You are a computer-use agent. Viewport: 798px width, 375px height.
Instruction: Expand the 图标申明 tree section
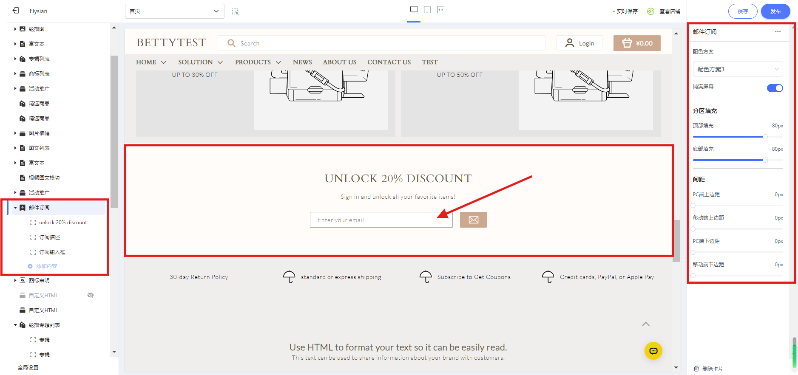15,280
